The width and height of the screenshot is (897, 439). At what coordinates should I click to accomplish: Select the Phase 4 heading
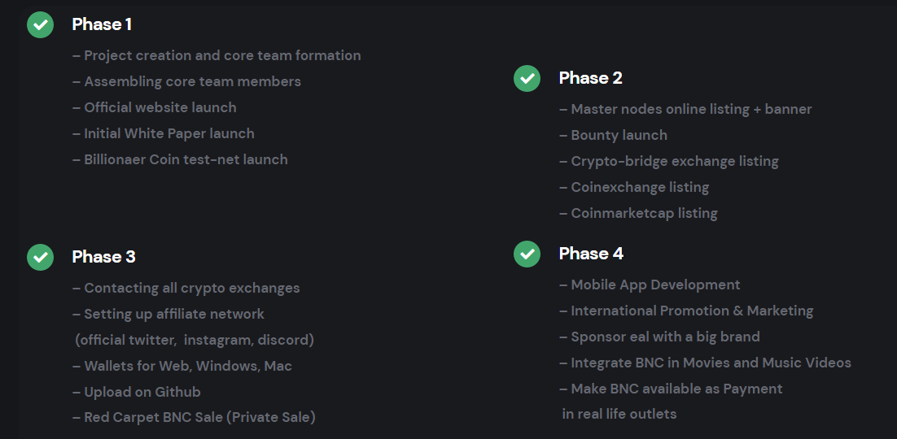click(591, 254)
